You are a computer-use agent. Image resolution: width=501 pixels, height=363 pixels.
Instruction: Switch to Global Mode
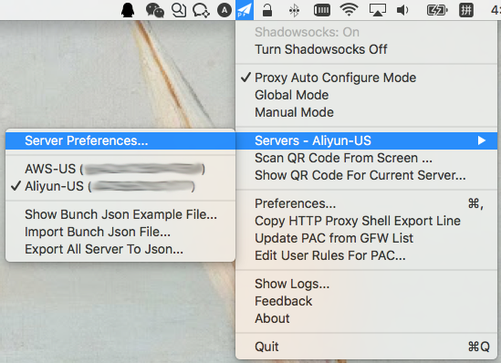[x=367, y=95]
